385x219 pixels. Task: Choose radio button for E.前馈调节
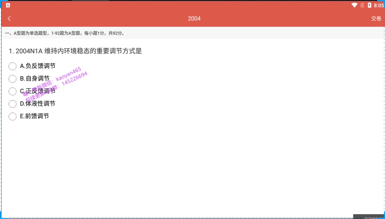[x=13, y=116]
